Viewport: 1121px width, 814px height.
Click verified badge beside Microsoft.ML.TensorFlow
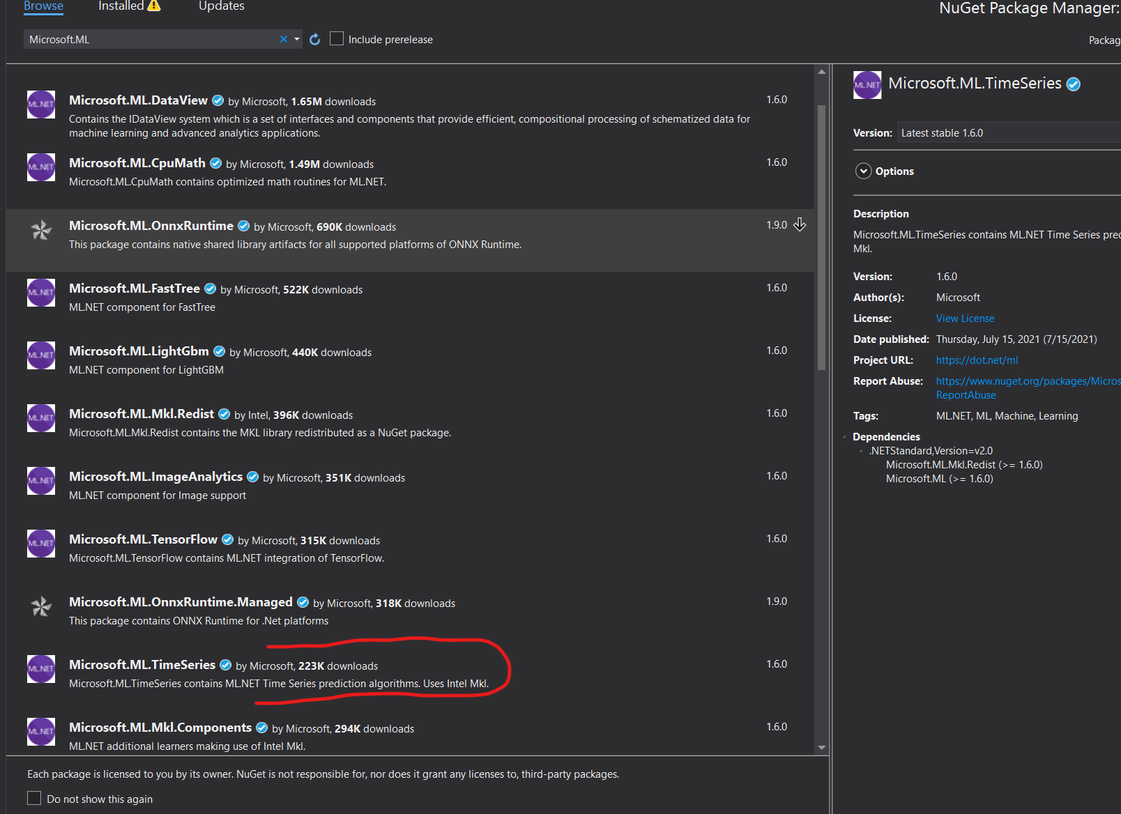point(228,539)
